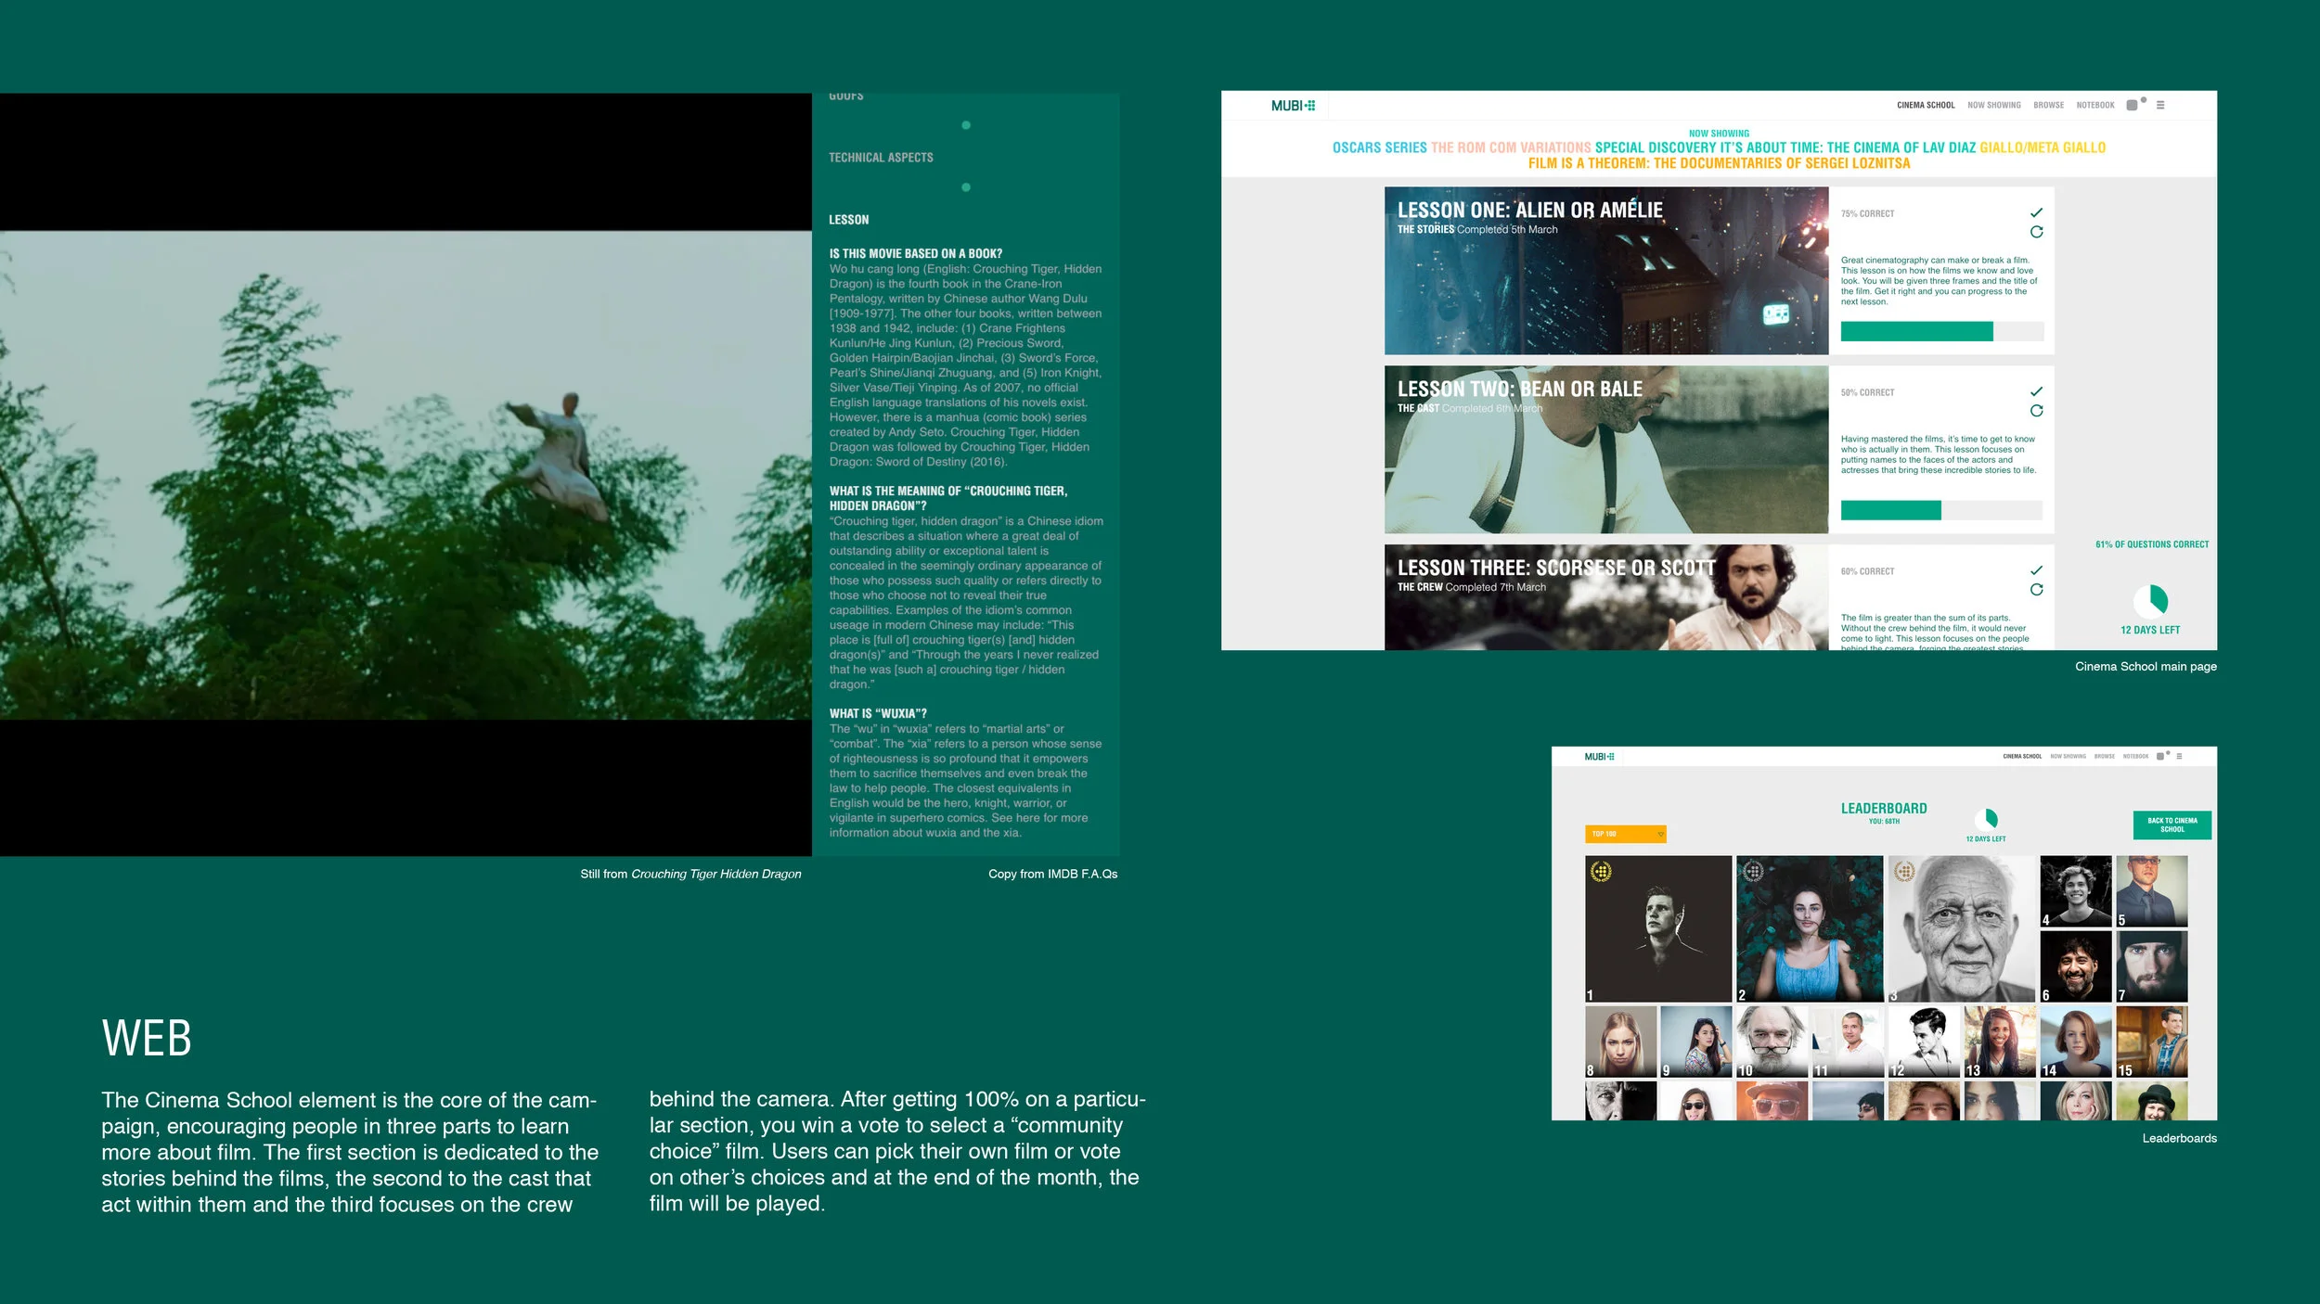Open the Oscars Series link
Screen dimensions: 2320x1304
click(x=1379, y=148)
